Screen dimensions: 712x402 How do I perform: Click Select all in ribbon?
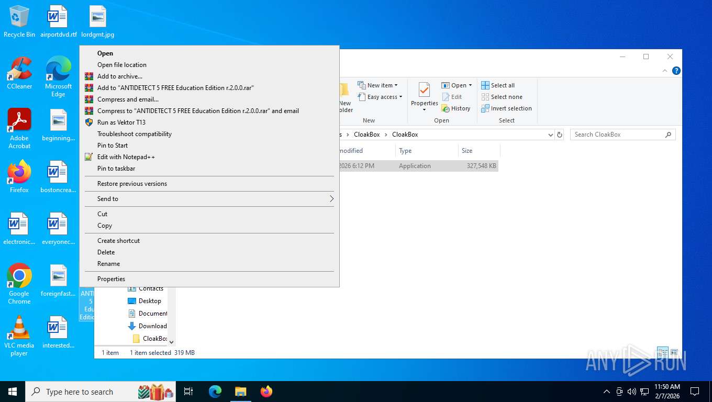point(498,85)
